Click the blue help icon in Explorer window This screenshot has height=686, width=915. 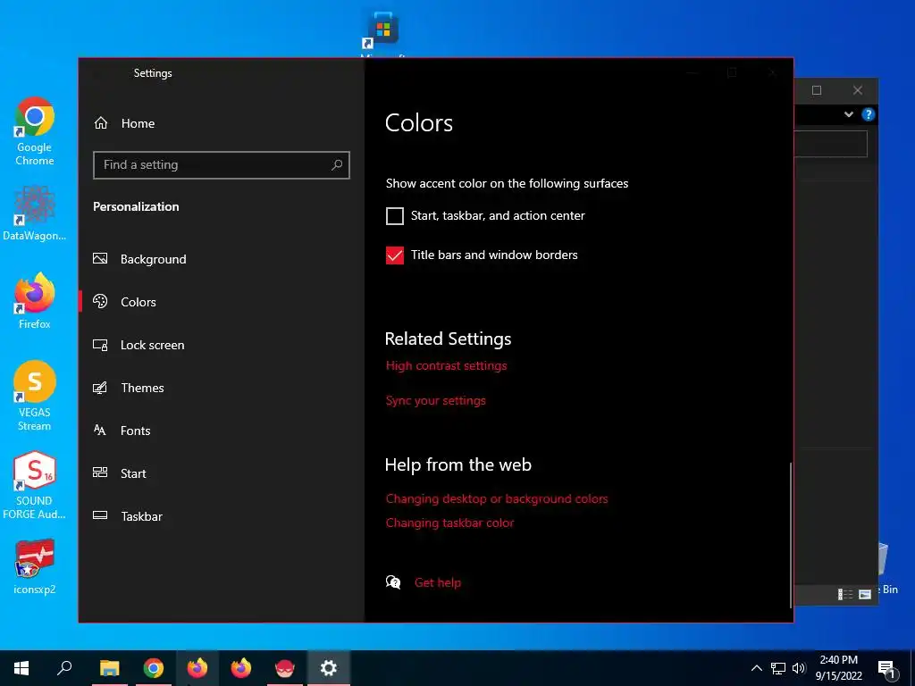tap(869, 114)
